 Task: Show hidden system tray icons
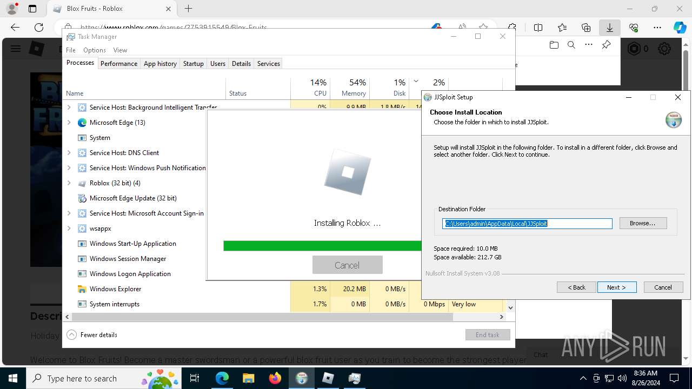[583, 378]
